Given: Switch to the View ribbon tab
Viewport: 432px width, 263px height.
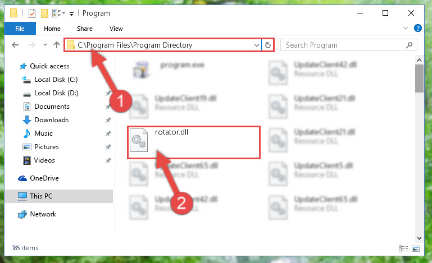Looking at the screenshot, I should (116, 29).
